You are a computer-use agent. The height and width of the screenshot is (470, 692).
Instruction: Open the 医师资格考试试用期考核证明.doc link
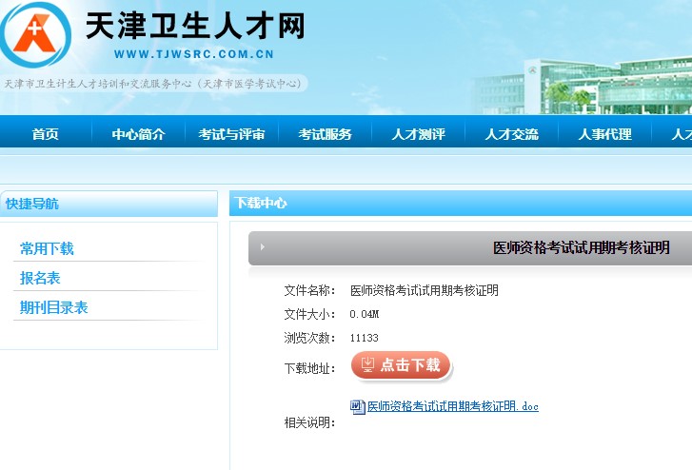453,407
